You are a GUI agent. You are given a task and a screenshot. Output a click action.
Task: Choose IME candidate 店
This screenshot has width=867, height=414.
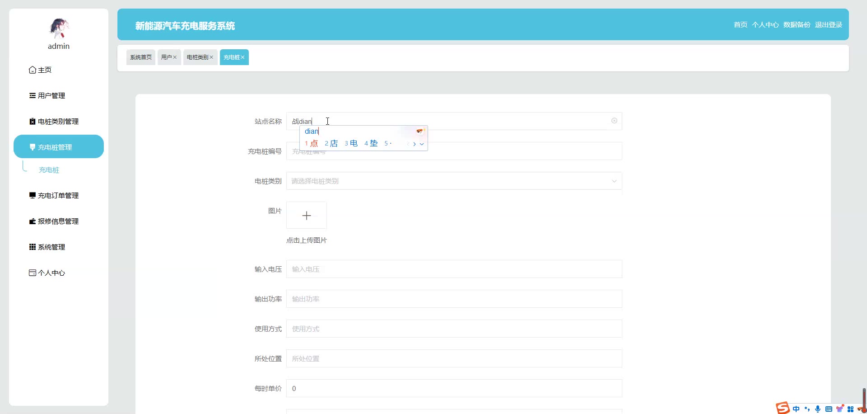tap(331, 143)
